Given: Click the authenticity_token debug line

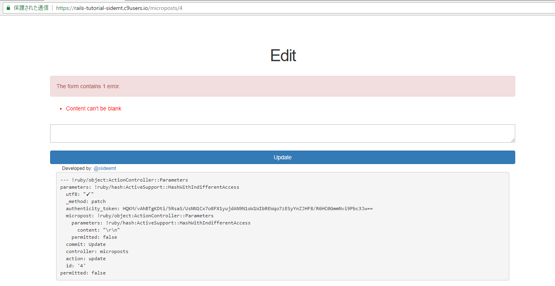Looking at the screenshot, I should click(x=219, y=209).
